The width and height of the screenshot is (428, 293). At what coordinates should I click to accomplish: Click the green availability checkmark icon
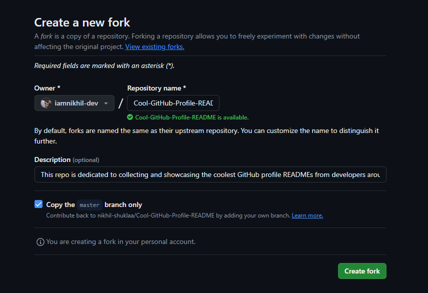[130, 117]
